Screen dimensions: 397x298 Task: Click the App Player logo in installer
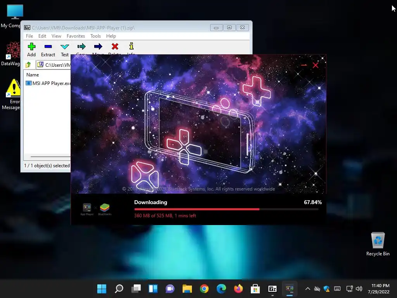click(87, 209)
